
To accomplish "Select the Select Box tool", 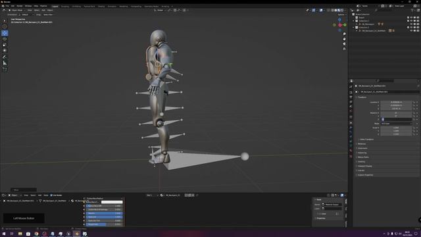I will pyautogui.click(x=5, y=20).
